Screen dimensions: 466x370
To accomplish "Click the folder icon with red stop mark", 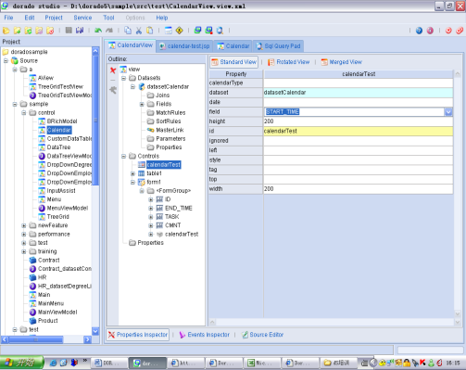I will click(50, 31).
